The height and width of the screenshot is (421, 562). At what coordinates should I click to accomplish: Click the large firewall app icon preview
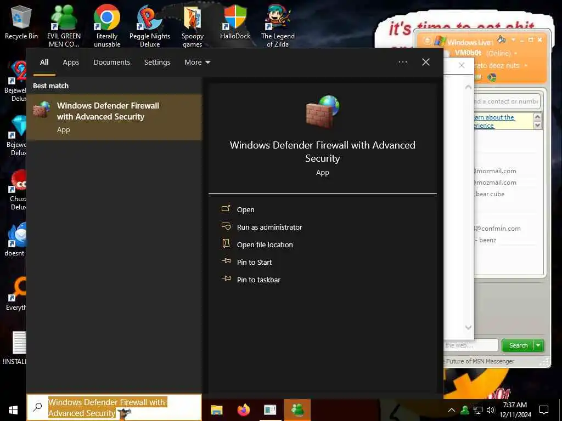click(323, 112)
